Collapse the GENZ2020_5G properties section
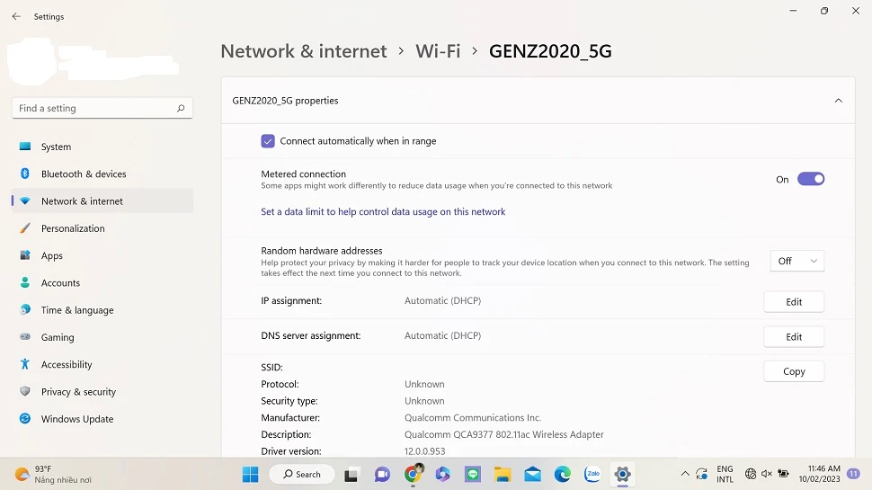Viewport: 872px width, 490px height. pos(838,101)
